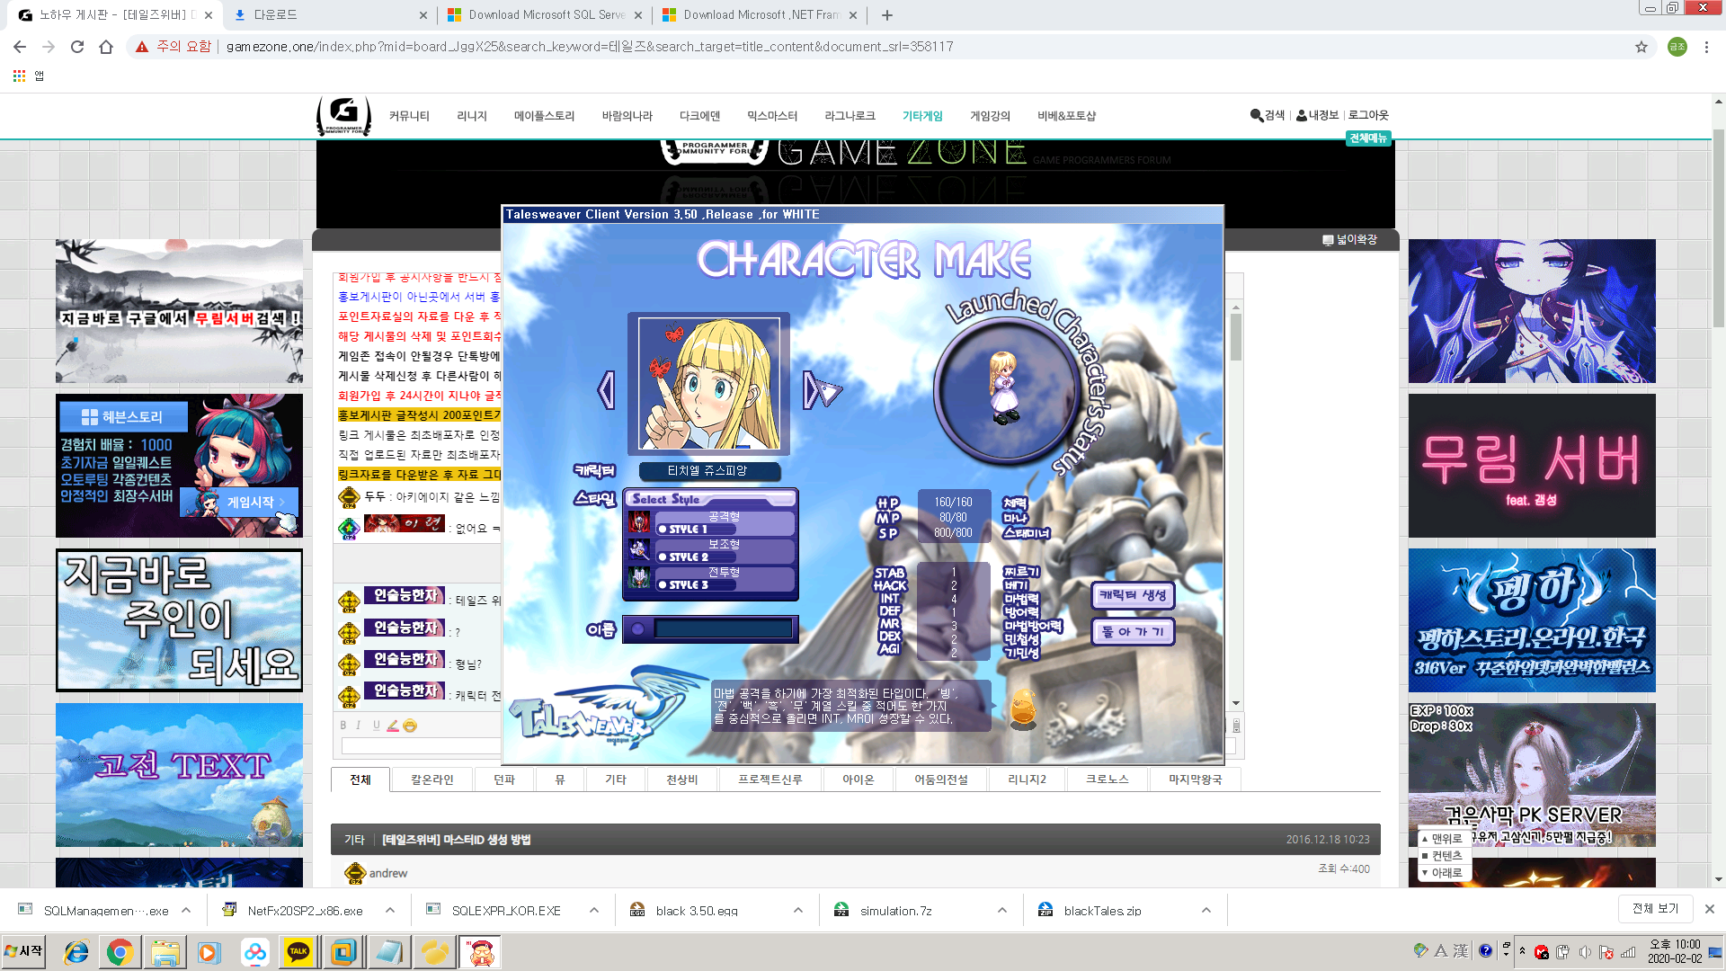1726x971 pixels.
Task: Choose STYLE 2 support type
Action: tap(725, 550)
